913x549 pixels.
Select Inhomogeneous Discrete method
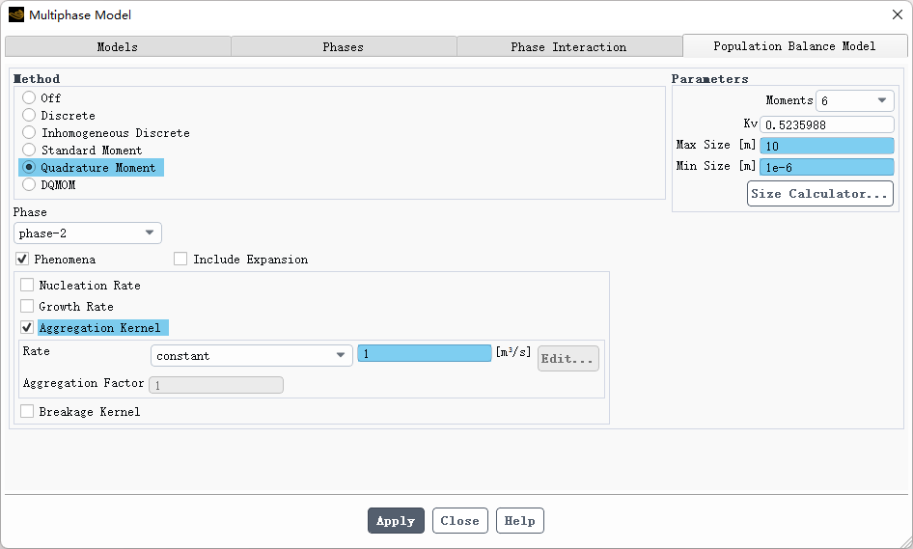pos(29,133)
